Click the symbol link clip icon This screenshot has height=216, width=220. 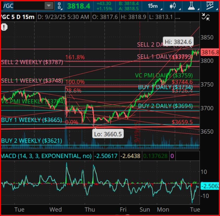coord(59,6)
